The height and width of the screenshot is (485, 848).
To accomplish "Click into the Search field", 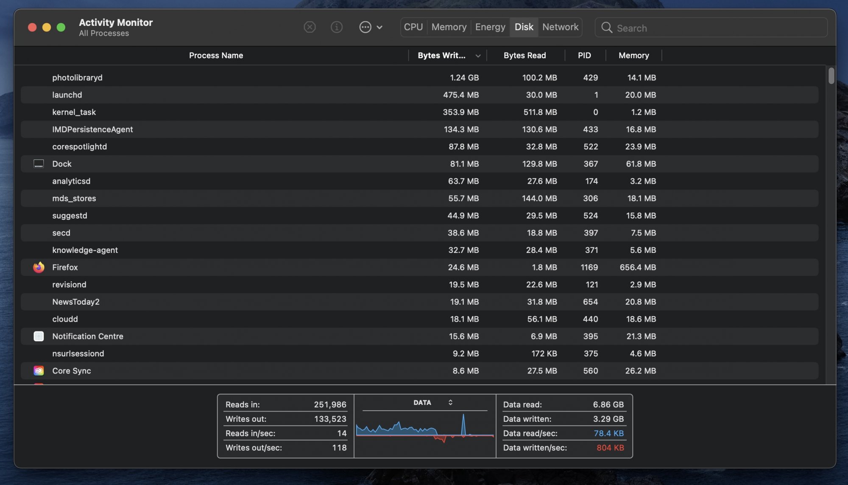I will click(x=717, y=28).
